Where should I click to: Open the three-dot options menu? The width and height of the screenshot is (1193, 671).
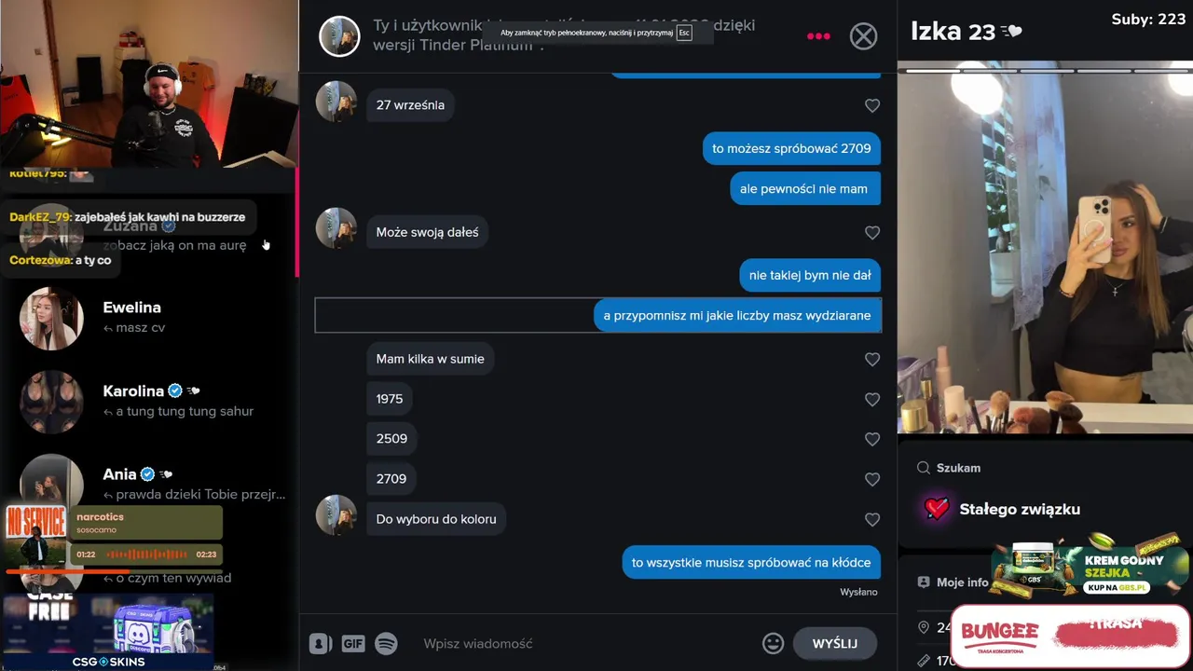coord(818,36)
